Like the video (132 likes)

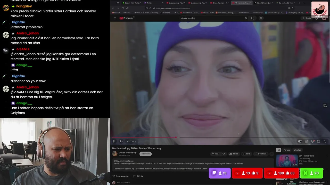[x=215, y=154]
